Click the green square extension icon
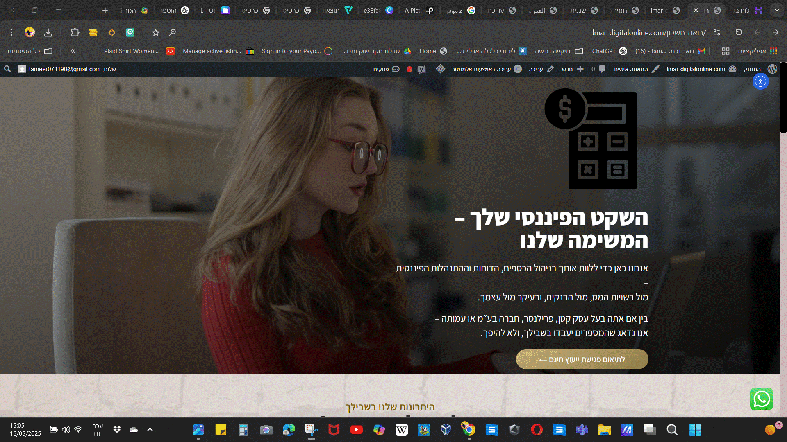This screenshot has height=442, width=787. coord(130,32)
